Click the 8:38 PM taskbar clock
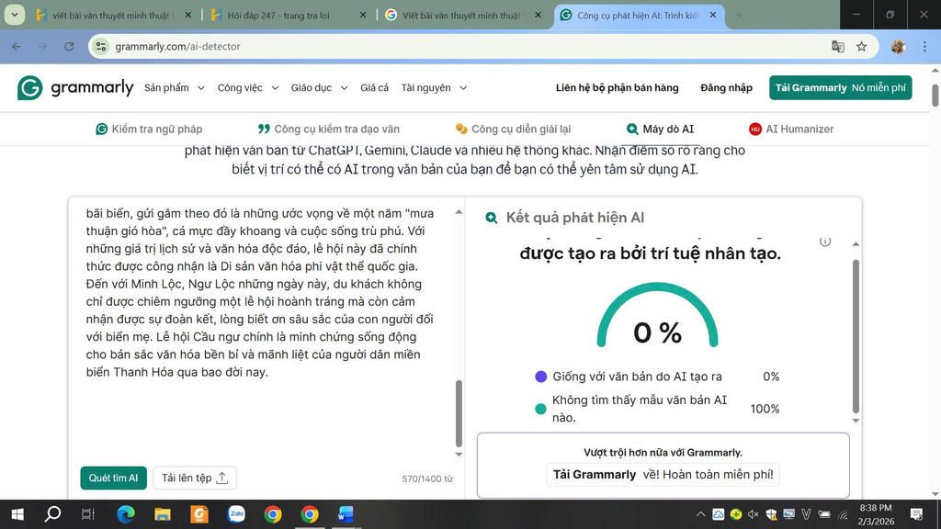Screen dimensions: 941x529 tap(876, 508)
